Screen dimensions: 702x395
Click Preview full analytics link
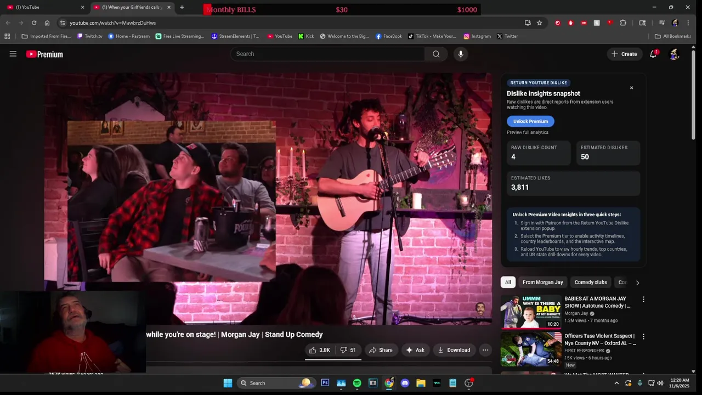[528, 132]
